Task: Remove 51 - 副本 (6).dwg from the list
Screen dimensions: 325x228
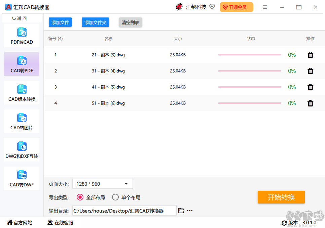Action: 310,103
